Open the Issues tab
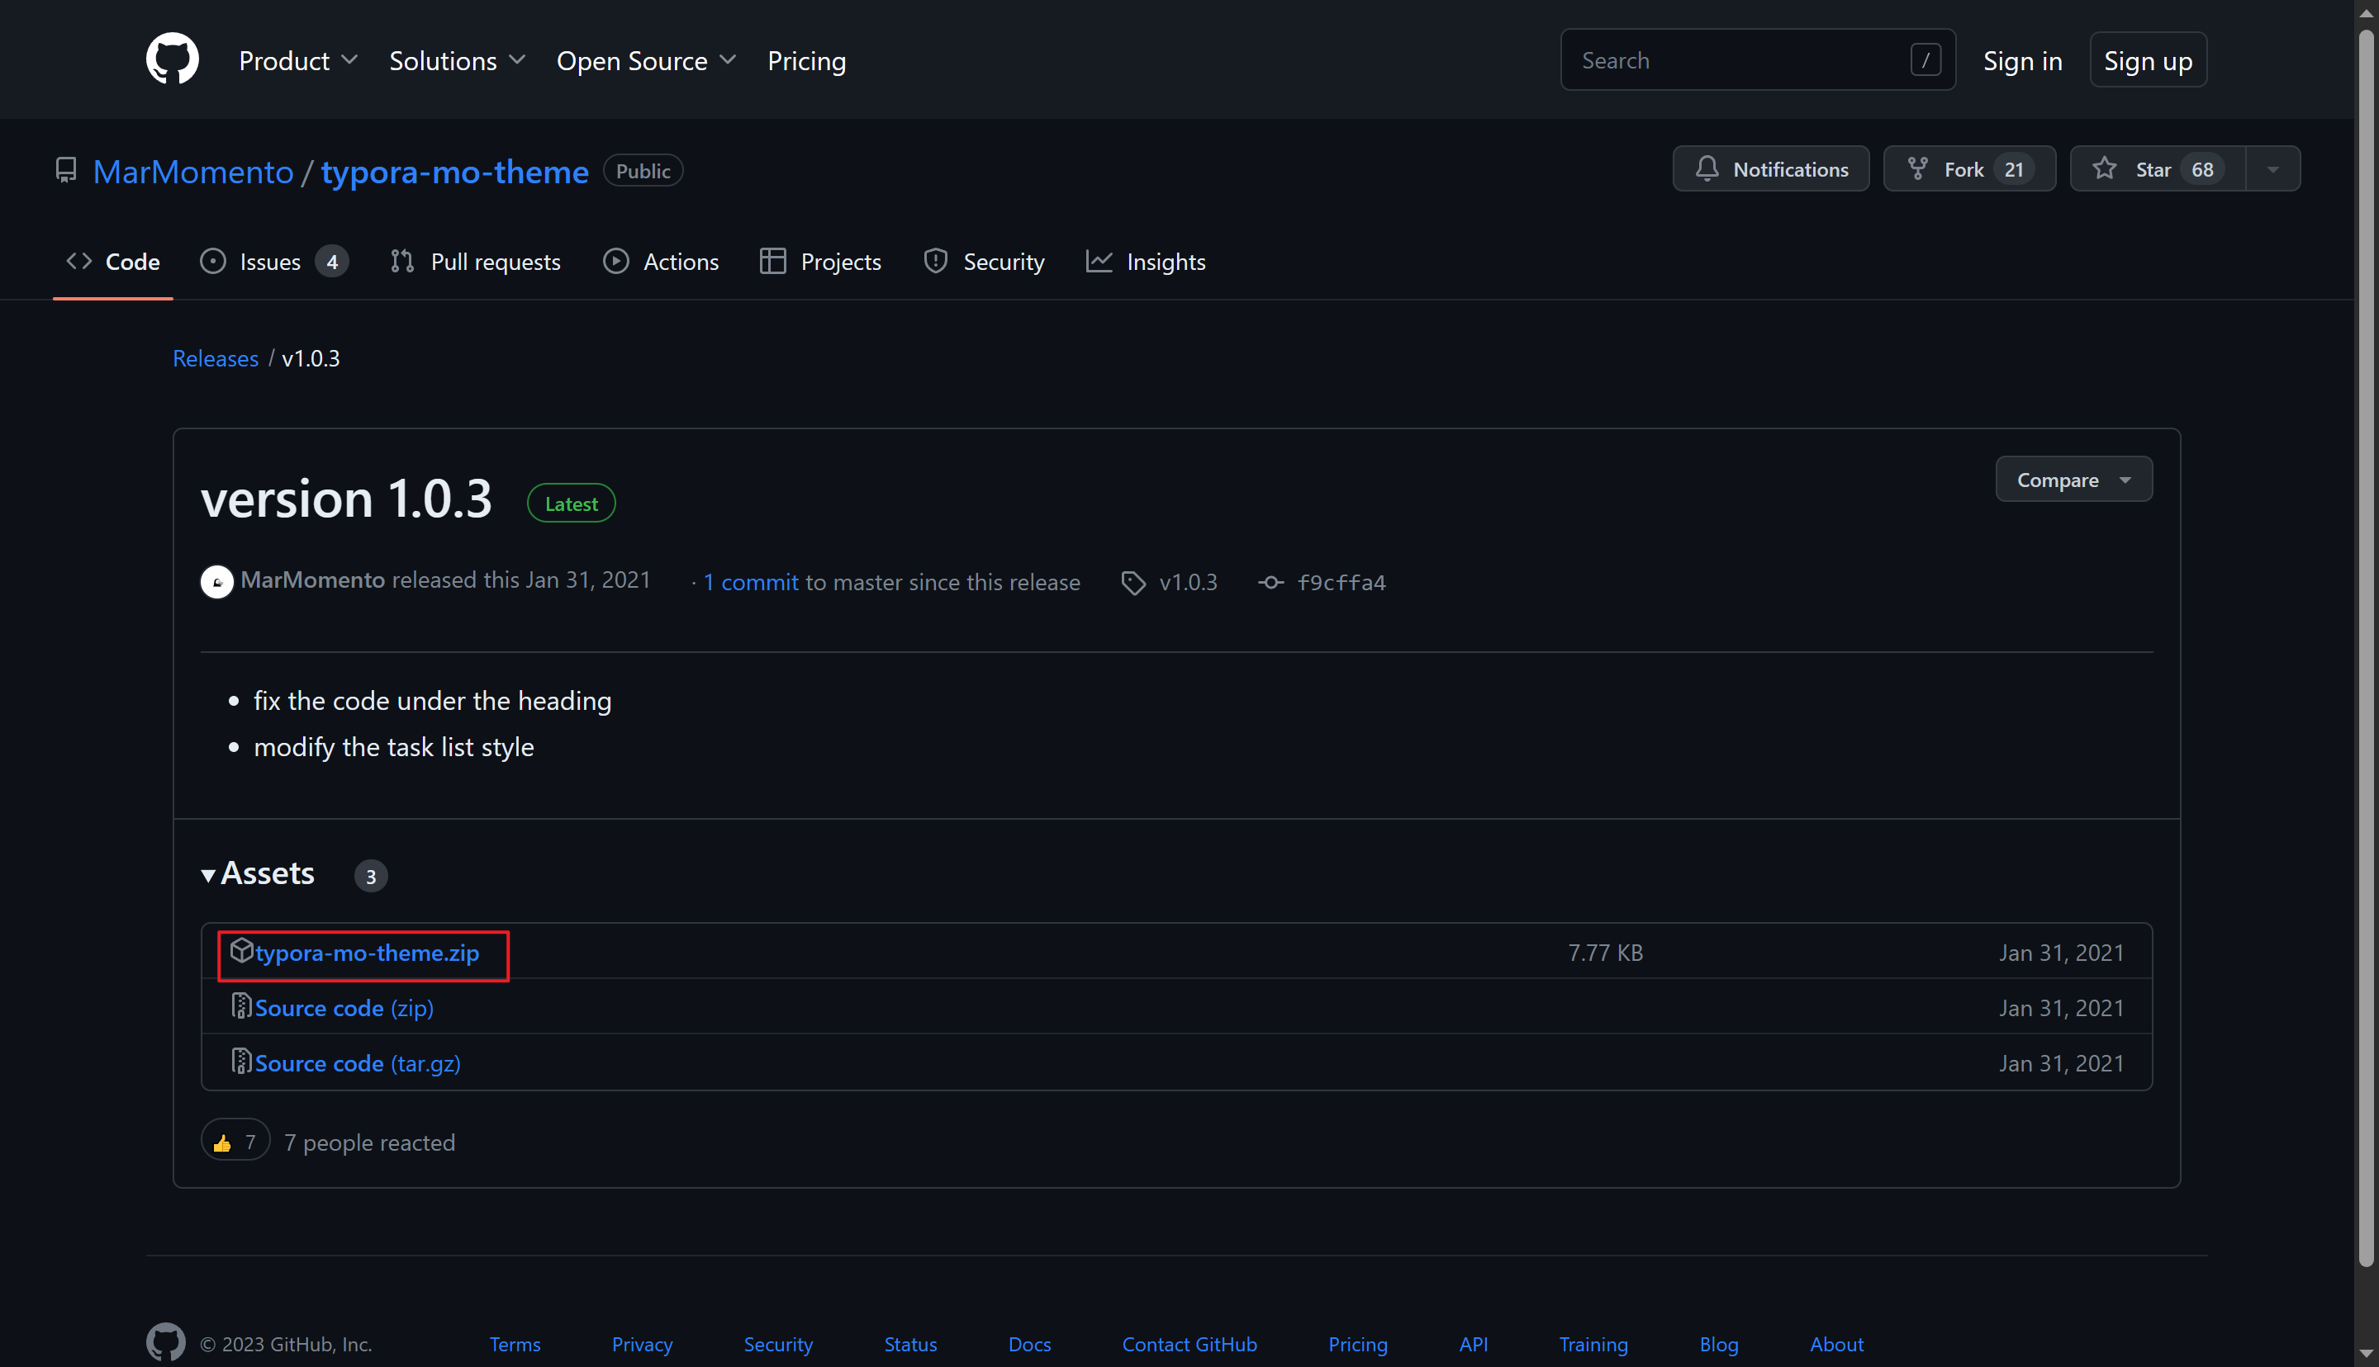This screenshot has height=1367, width=2379. point(274,261)
